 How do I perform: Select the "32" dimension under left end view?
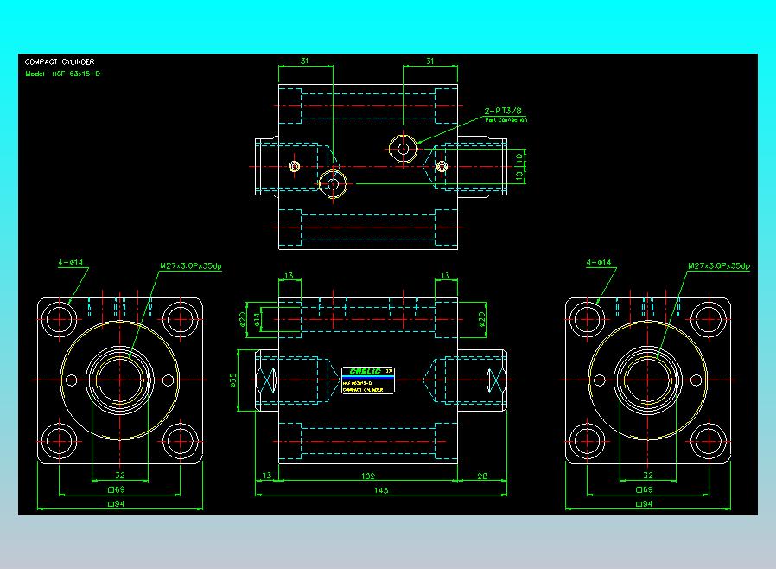[x=120, y=476]
